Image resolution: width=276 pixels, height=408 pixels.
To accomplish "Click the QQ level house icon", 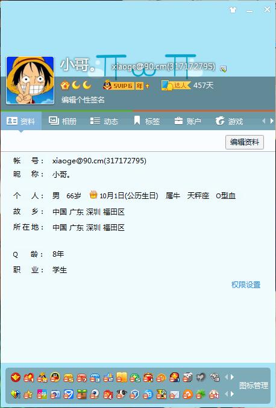I will 65,85.
